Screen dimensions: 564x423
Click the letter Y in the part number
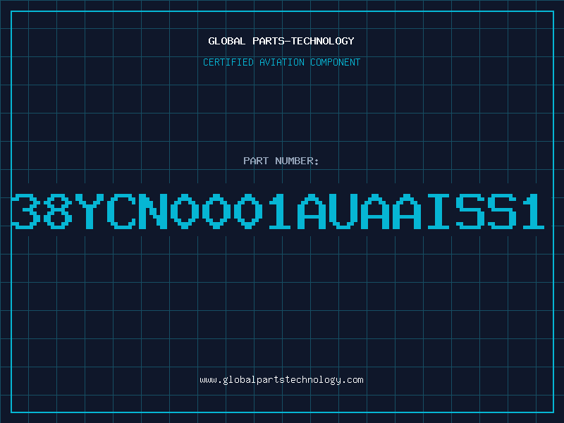90,211
